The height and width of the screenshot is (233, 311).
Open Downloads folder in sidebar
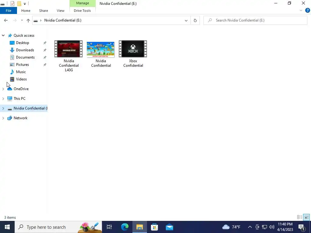[x=25, y=50]
